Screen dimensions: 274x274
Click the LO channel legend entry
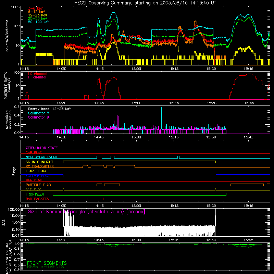point(38,74)
